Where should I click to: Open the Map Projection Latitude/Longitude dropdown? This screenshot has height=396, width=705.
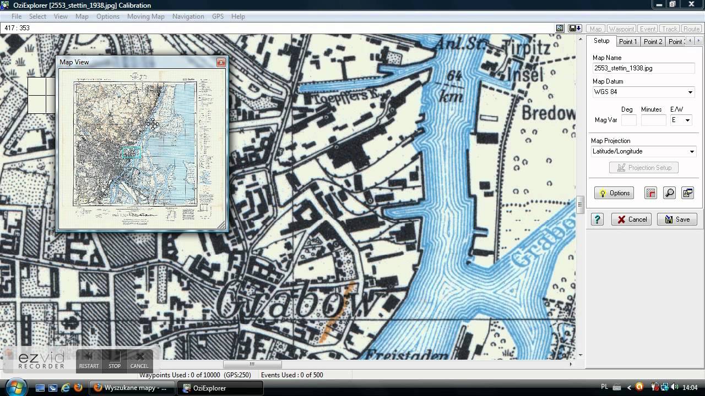pyautogui.click(x=692, y=151)
